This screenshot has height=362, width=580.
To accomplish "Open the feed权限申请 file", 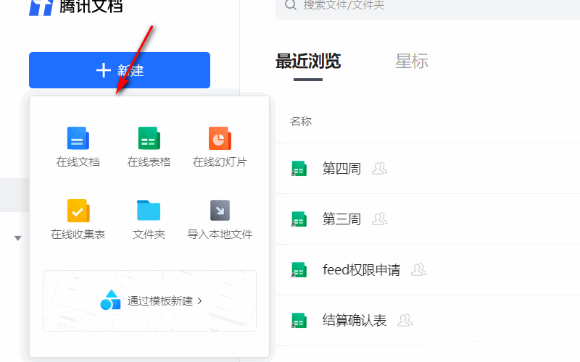I will 361,269.
